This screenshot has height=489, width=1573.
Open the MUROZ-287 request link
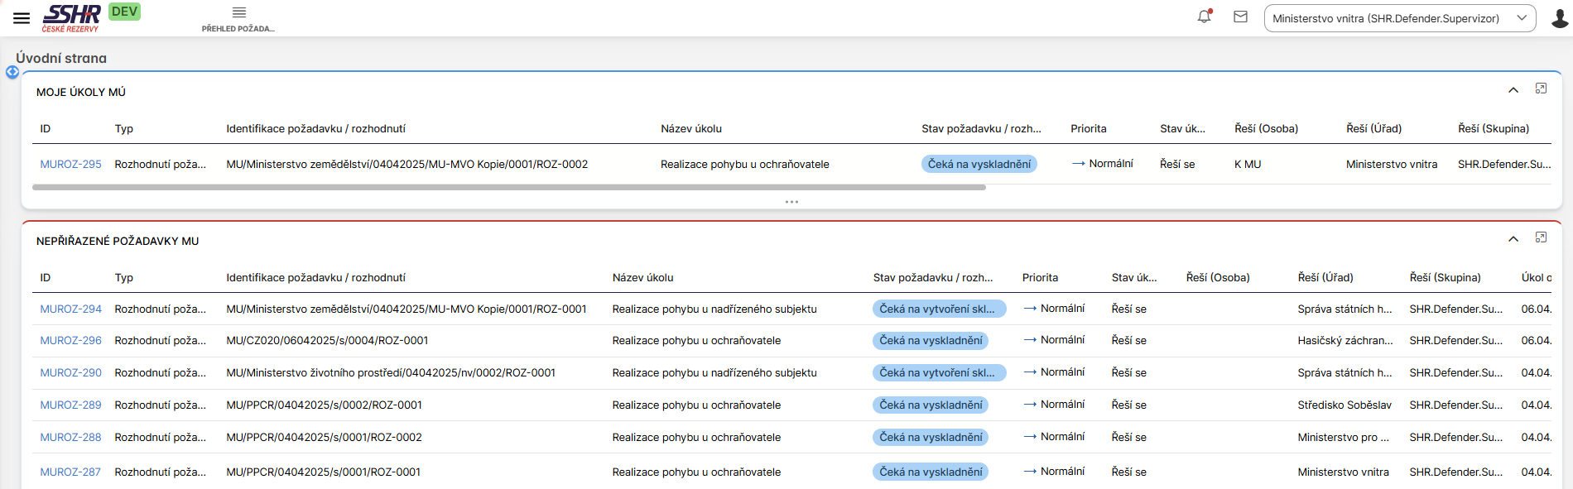click(x=70, y=472)
